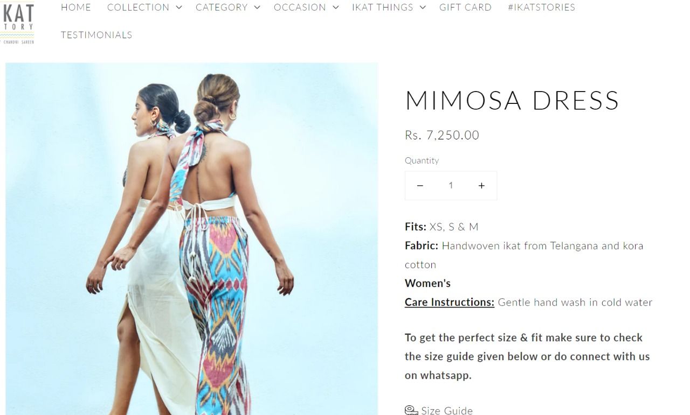Expand the Ikat Things dropdown chevron
The height and width of the screenshot is (415, 690).
tap(423, 8)
